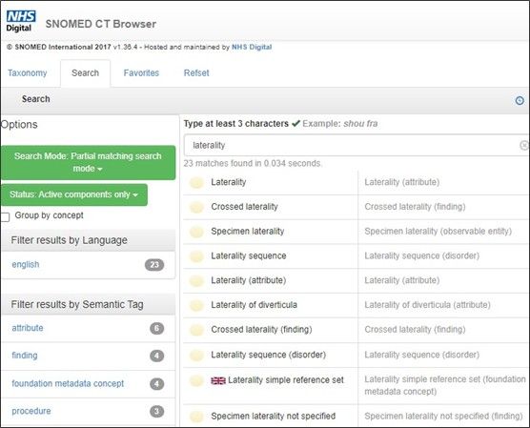The image size is (530, 428).
Task: Click the count badge next to finding
Action: point(157,356)
